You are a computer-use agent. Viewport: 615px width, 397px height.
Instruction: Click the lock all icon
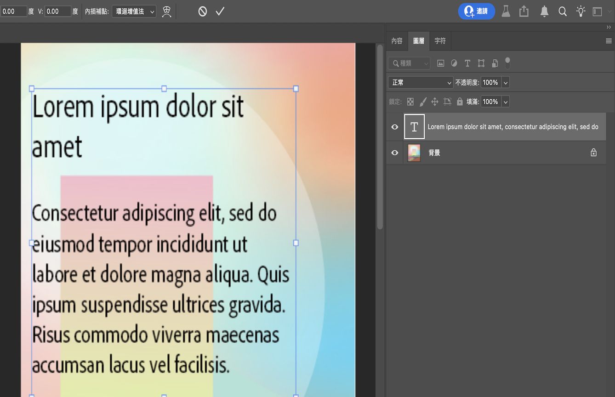(460, 102)
